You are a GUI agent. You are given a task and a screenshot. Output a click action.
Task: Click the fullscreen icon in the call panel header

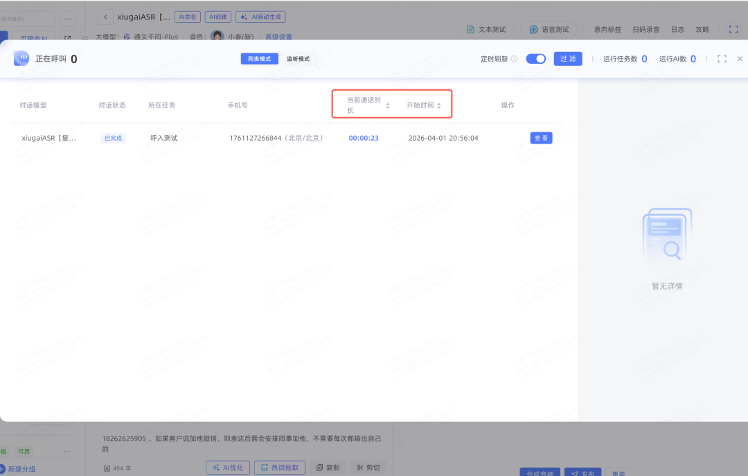(722, 59)
